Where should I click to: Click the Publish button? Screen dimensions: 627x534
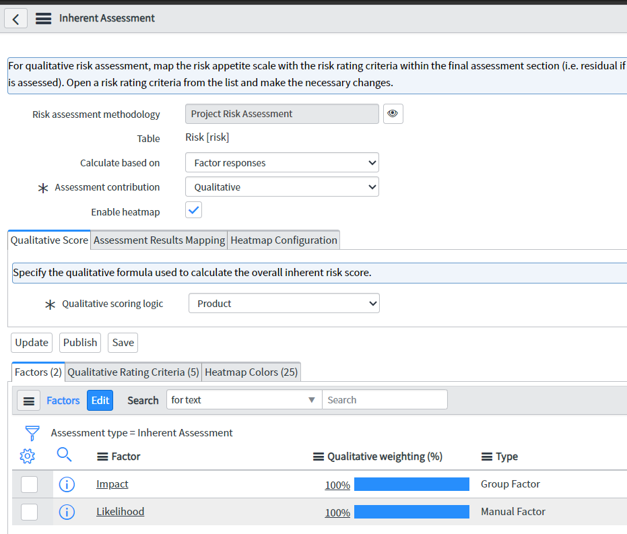pyautogui.click(x=79, y=342)
